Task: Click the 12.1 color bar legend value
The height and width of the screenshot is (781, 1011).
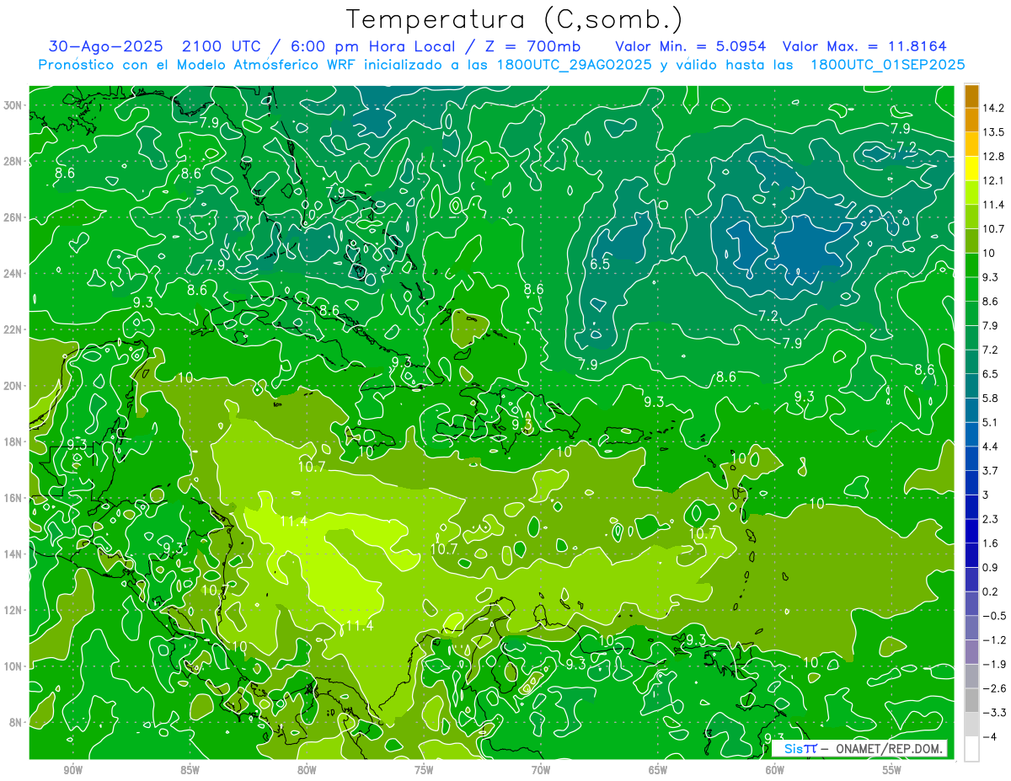Action: [993, 180]
